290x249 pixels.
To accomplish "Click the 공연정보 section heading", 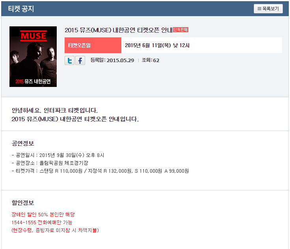I will click(x=23, y=143).
